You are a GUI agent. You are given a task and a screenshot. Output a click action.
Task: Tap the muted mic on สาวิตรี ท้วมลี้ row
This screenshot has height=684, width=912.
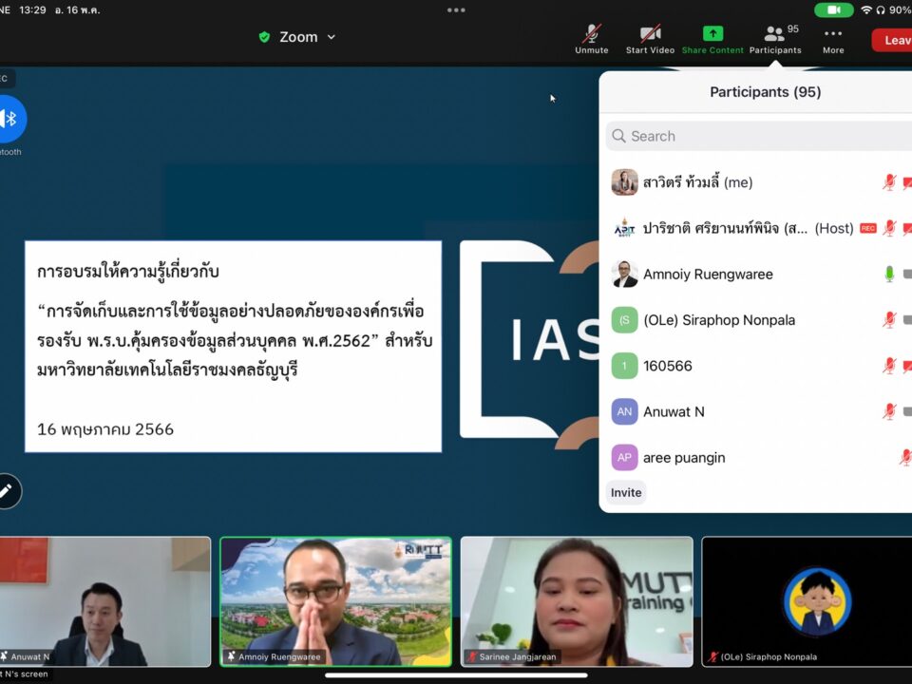pos(889,182)
